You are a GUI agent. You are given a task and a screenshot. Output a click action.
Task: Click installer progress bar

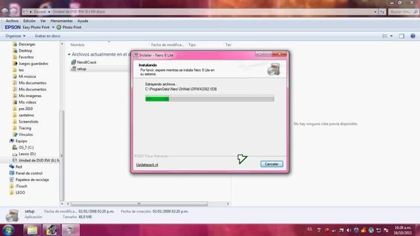point(210,99)
